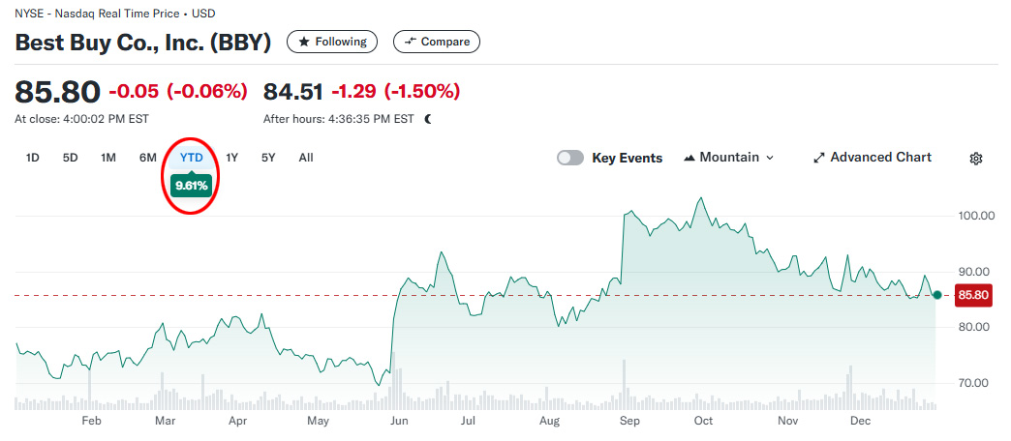
Task: Toggle the Key Events switch
Action: pyautogui.click(x=570, y=158)
